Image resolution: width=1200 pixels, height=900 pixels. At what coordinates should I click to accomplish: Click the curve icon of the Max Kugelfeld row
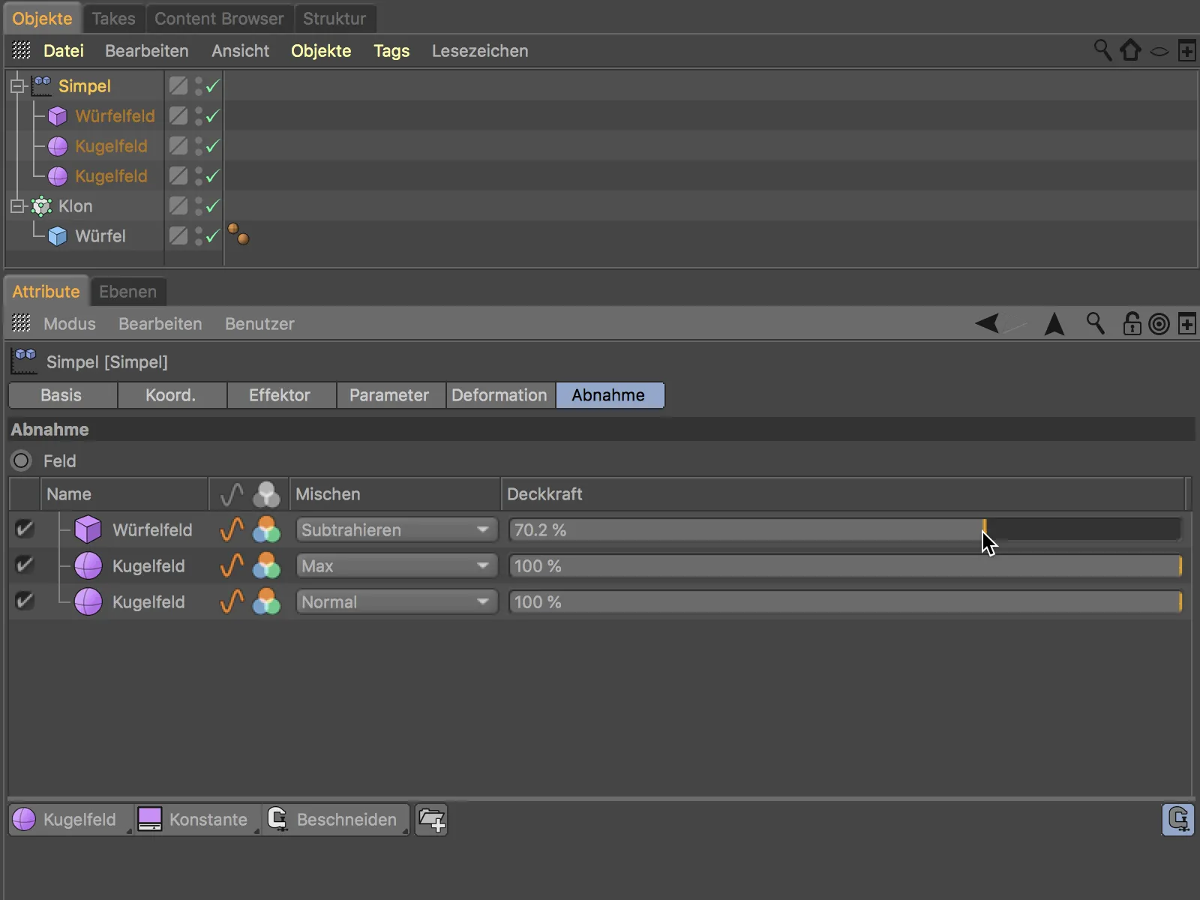pos(232,565)
